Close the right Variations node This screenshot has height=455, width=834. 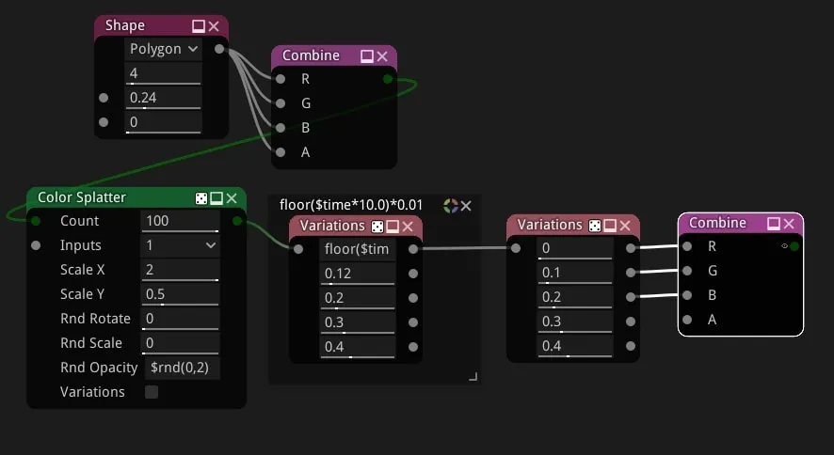[625, 226]
